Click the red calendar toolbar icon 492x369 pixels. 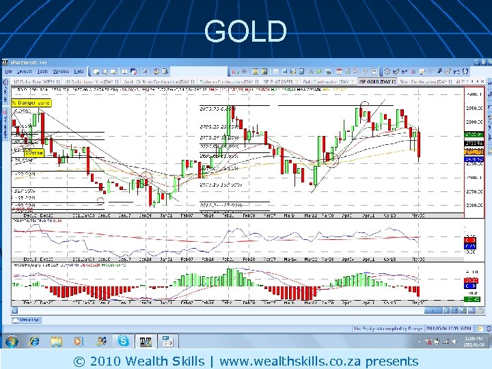click(339, 72)
